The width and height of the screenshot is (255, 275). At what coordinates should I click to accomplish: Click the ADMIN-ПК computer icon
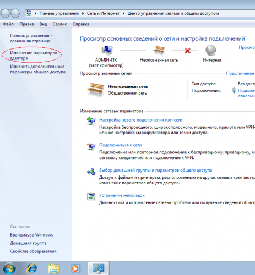pos(107,50)
